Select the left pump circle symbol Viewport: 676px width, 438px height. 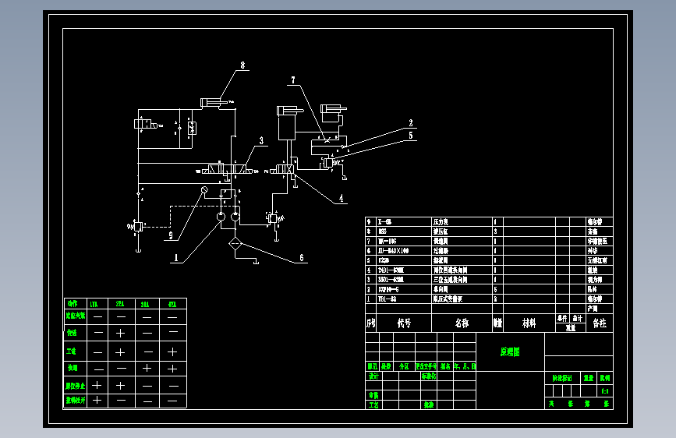coord(221,217)
